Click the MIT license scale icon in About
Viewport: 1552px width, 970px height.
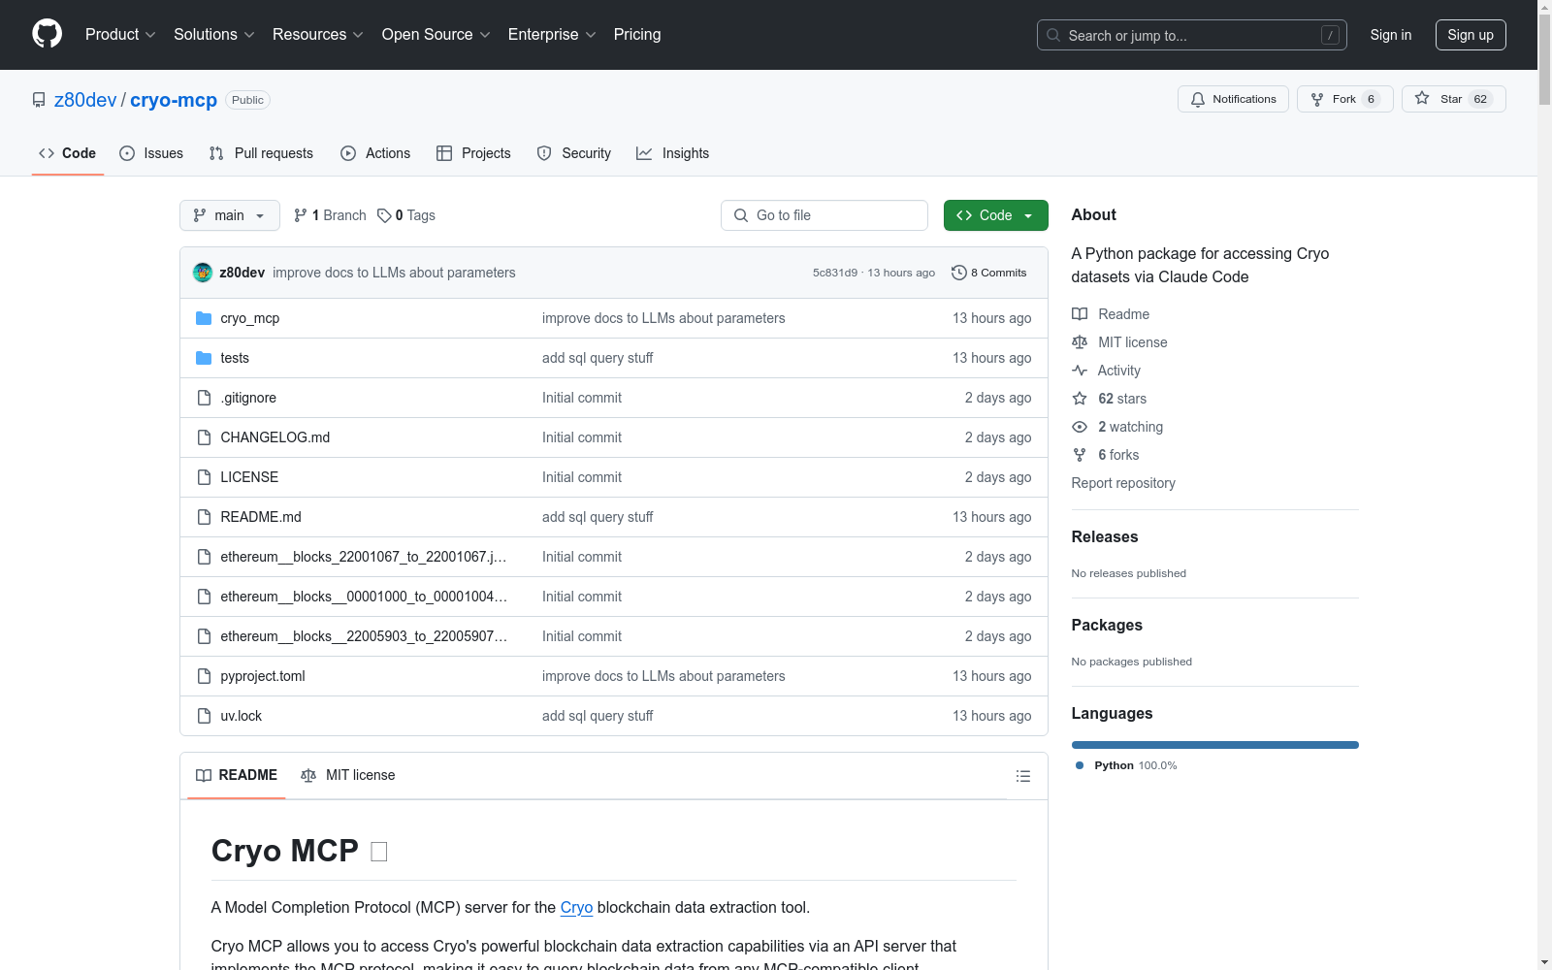coord(1080,342)
